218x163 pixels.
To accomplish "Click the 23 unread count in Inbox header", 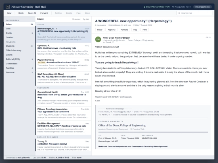I will tap(76, 19).
